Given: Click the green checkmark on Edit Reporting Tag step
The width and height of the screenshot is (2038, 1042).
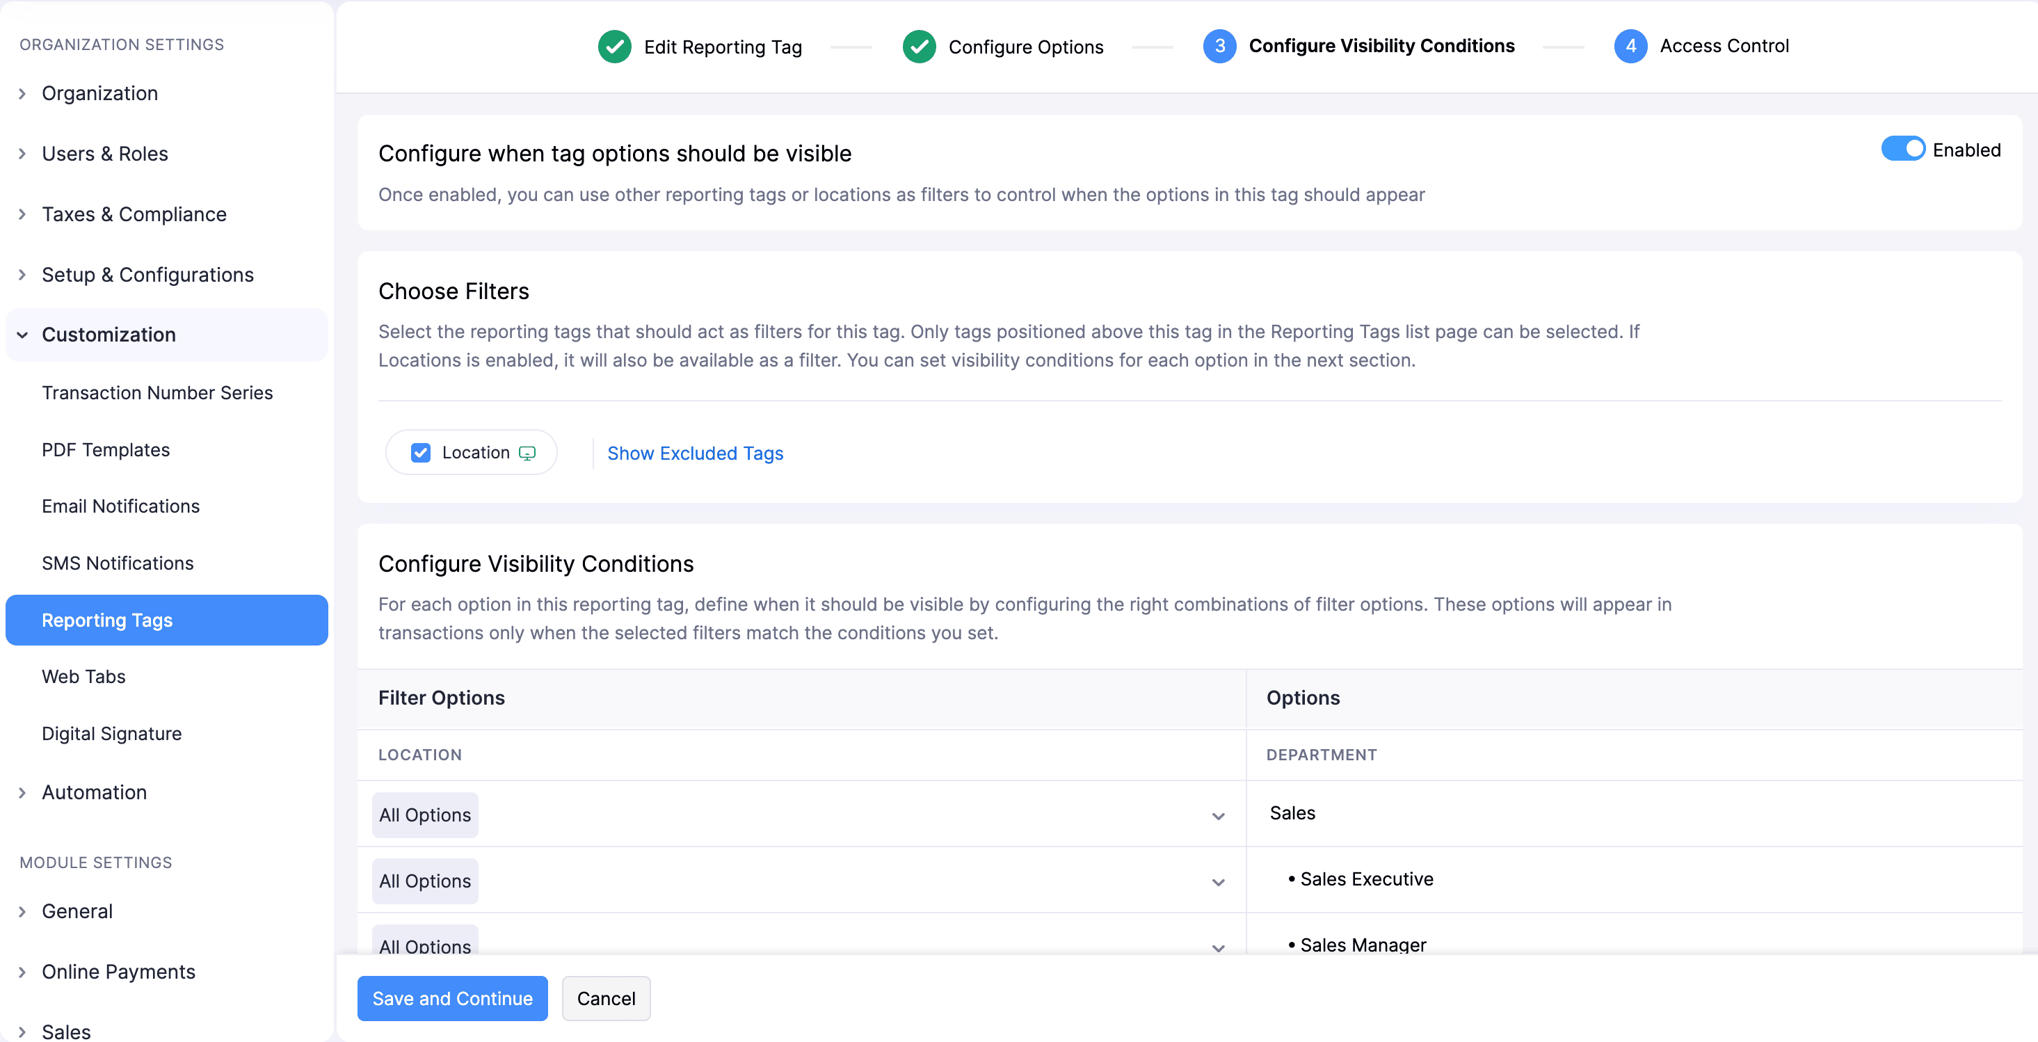Looking at the screenshot, I should (615, 47).
